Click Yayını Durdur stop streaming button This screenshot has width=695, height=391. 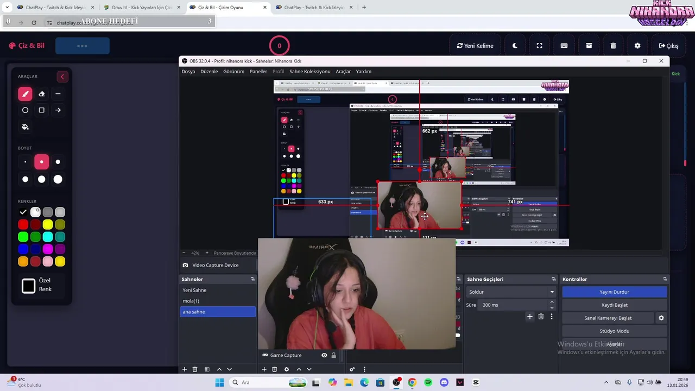(614, 292)
